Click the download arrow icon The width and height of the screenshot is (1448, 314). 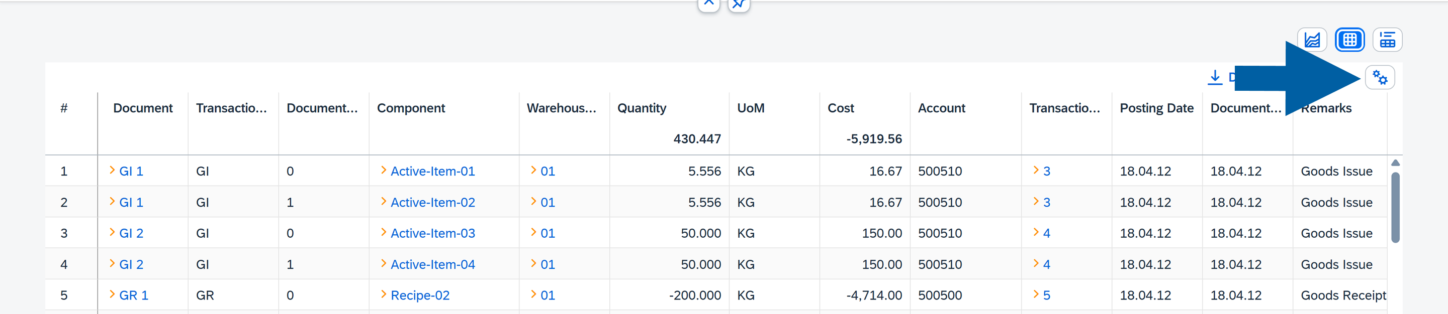1215,77
